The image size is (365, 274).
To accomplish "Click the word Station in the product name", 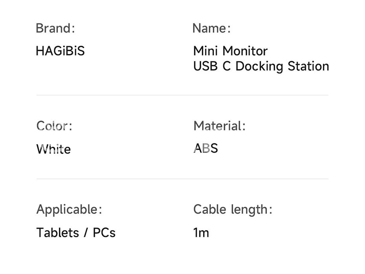I will coord(308,66).
